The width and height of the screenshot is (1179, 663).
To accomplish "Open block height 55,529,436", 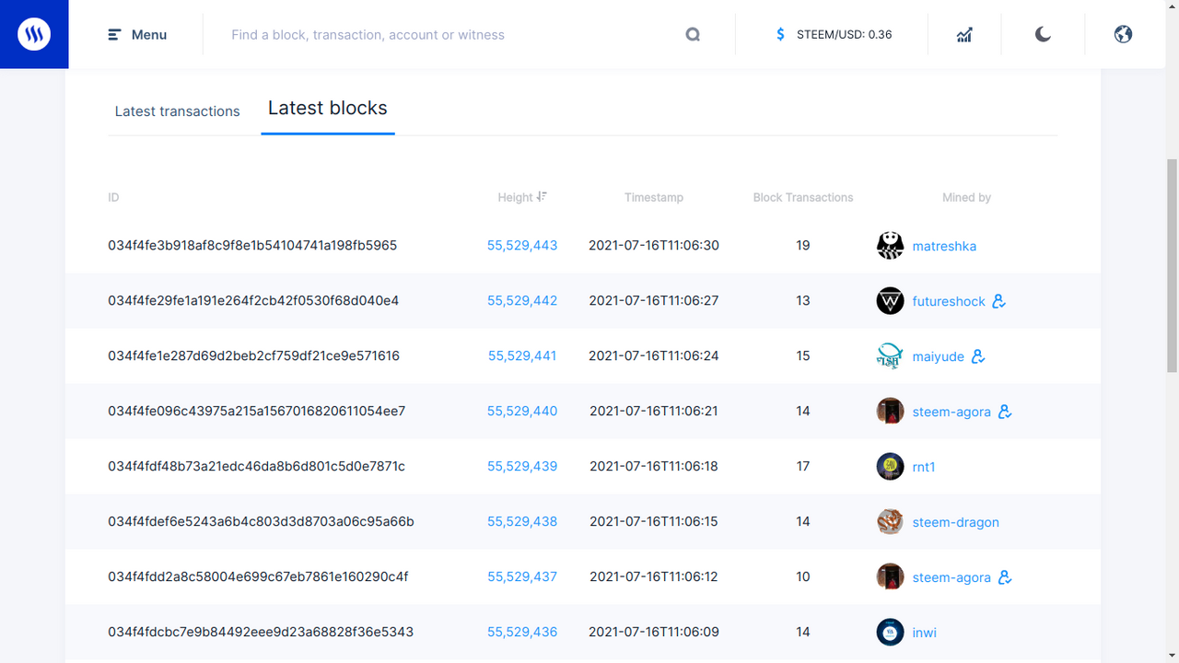I will pos(522,633).
